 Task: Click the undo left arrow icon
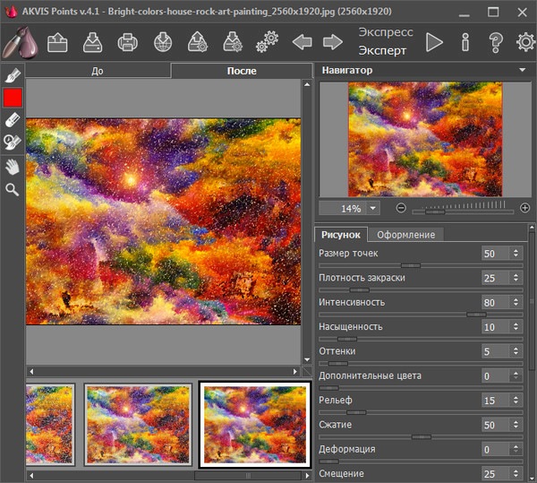(303, 42)
